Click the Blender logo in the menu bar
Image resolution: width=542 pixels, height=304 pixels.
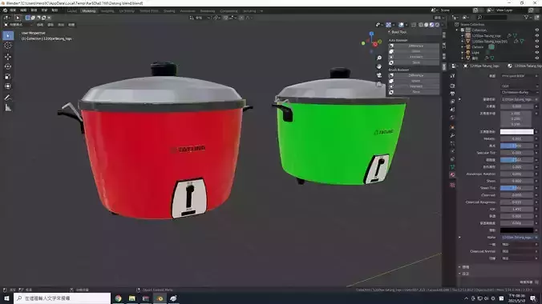tap(5, 10)
